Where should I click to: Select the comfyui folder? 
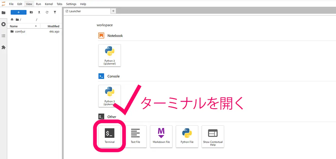[35, 32]
